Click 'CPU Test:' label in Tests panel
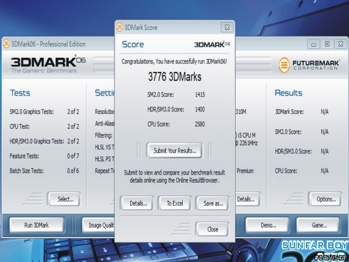This screenshot has height=262, width=349. click(20, 126)
